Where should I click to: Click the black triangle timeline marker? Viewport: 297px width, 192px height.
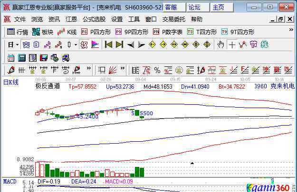point(192,163)
